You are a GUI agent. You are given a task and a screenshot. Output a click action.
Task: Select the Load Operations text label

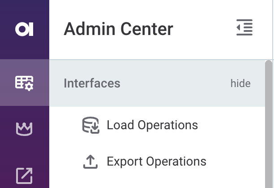click(x=152, y=125)
